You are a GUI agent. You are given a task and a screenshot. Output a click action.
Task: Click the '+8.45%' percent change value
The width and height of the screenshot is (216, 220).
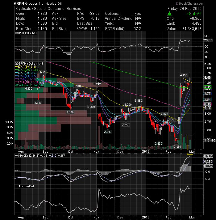(194, 14)
